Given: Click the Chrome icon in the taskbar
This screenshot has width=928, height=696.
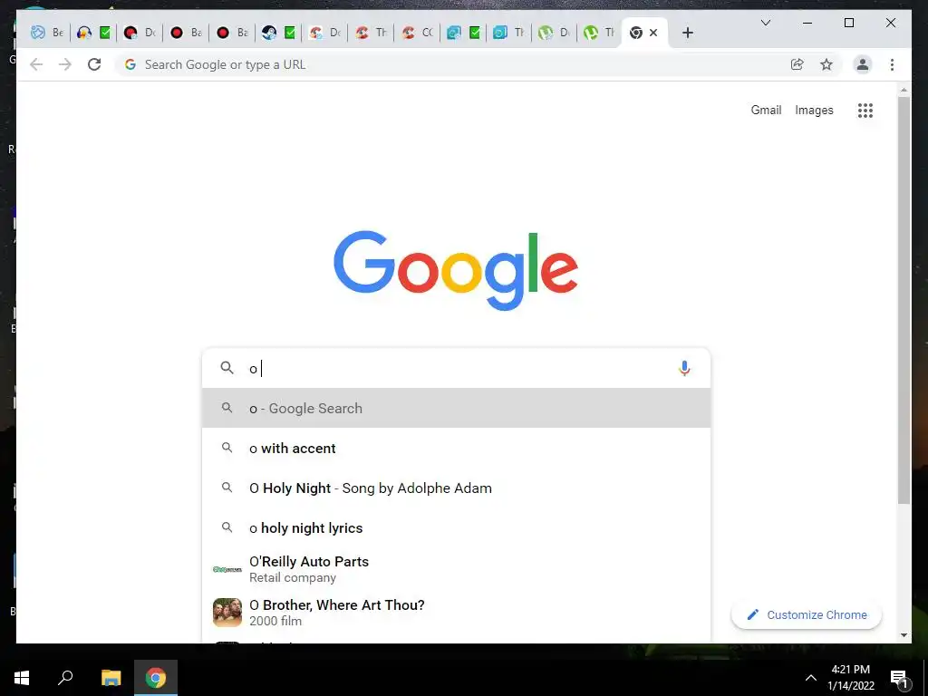Looking at the screenshot, I should coord(156,678).
